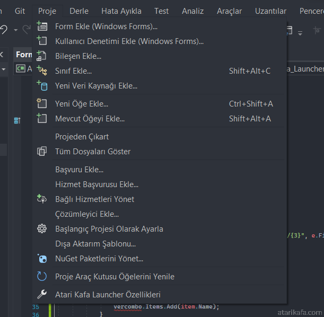Open the toolbar overflow options arrow
This screenshot has width=324, height=317.
[x=300, y=33]
